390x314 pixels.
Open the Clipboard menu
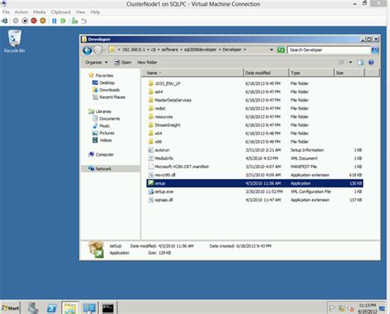pos(61,12)
